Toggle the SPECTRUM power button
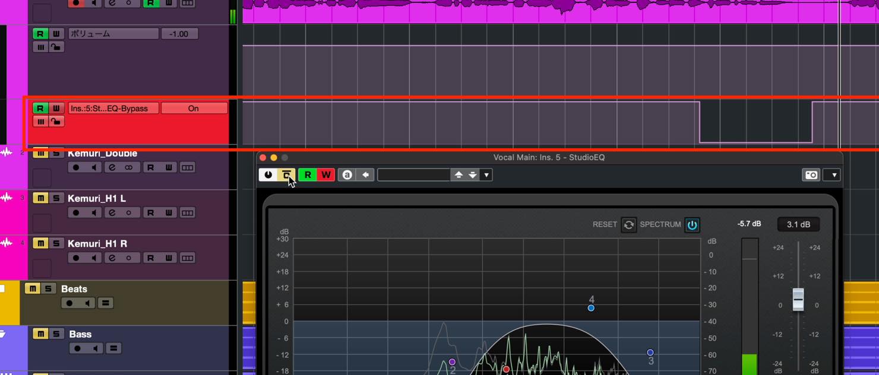Viewport: 879px width, 375px height. (x=692, y=225)
